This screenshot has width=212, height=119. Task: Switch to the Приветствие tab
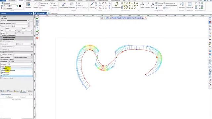(53, 13)
